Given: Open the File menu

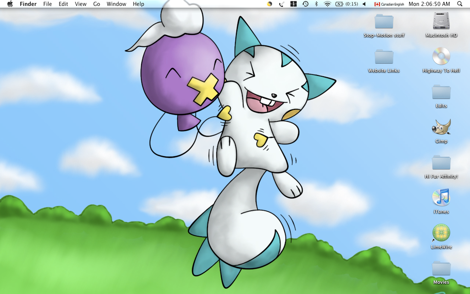Looking at the screenshot, I should point(47,4).
